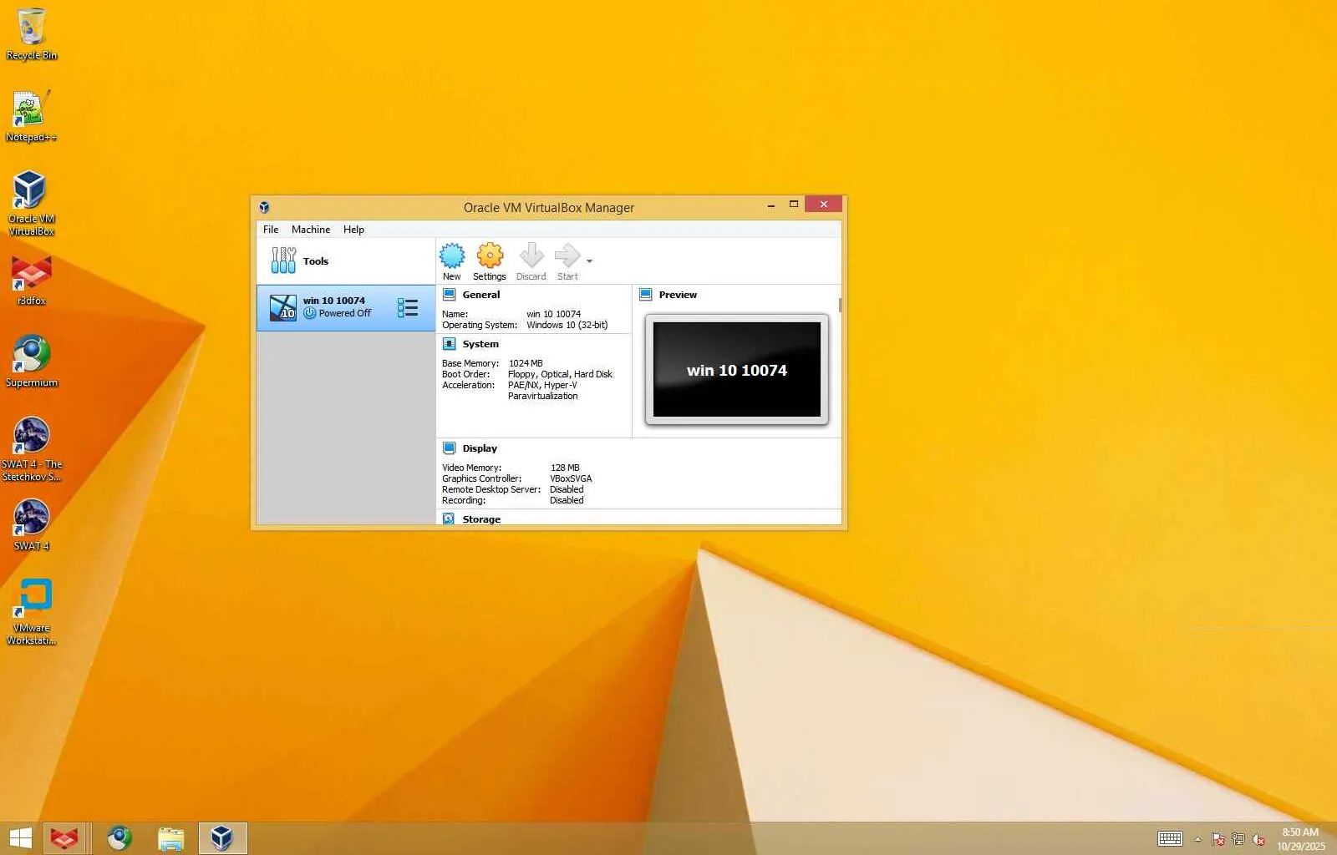
Task: Launch r3dfox from the taskbar
Action: pos(64,838)
